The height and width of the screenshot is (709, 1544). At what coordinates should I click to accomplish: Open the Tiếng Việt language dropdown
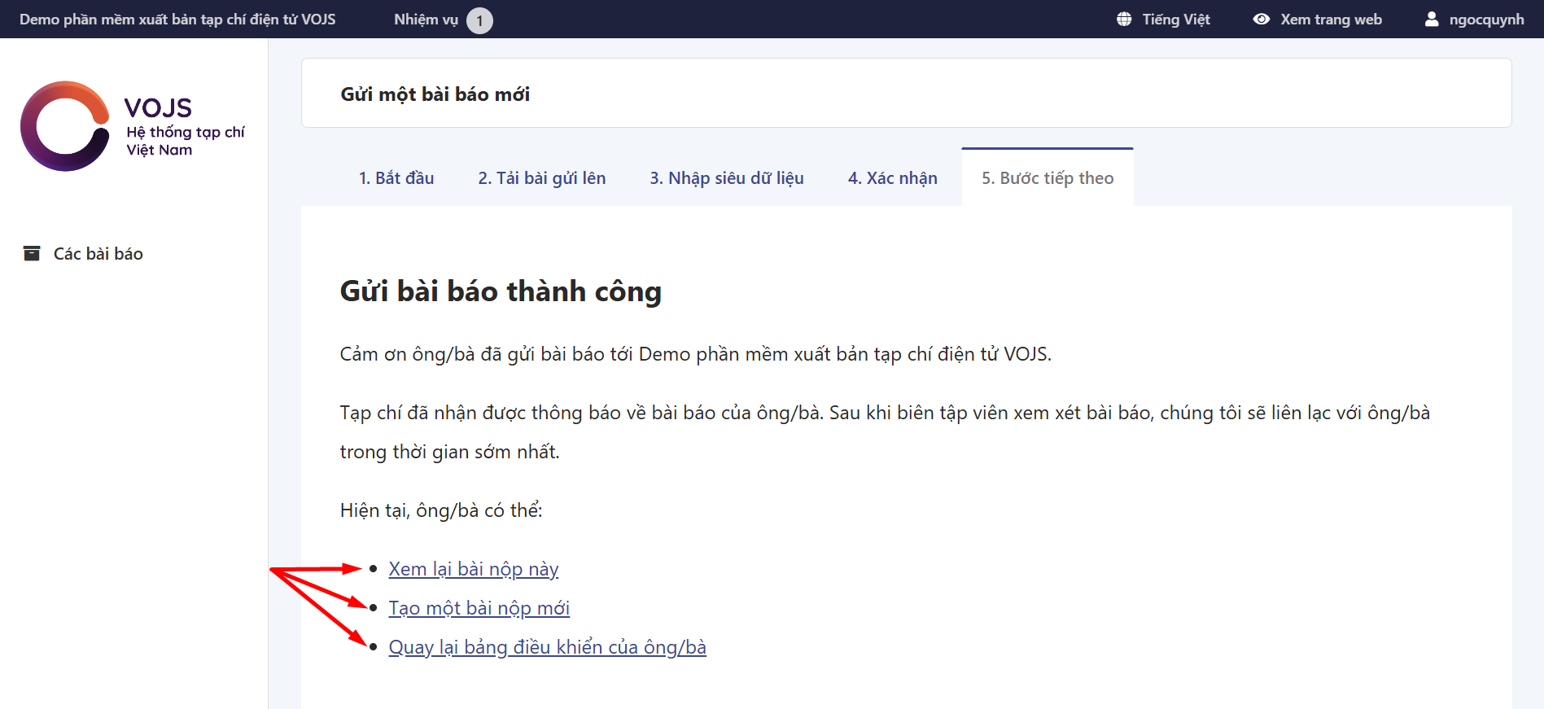click(x=1175, y=20)
